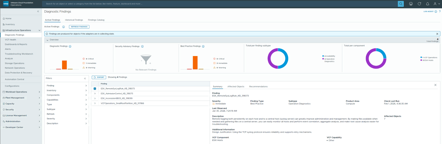
Task: Expand the Administration menu
Action: [x=40, y=121]
